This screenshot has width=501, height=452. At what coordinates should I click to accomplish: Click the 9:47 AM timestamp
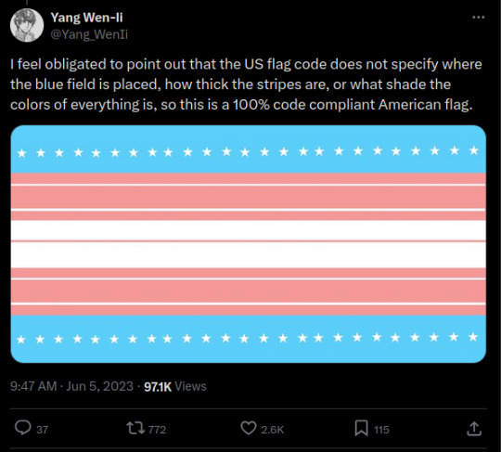tap(33, 386)
